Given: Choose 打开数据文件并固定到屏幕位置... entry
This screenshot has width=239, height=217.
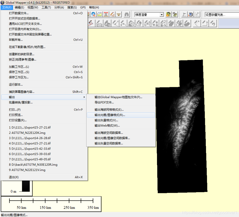Looking at the screenshot, I should (x=44, y=34).
